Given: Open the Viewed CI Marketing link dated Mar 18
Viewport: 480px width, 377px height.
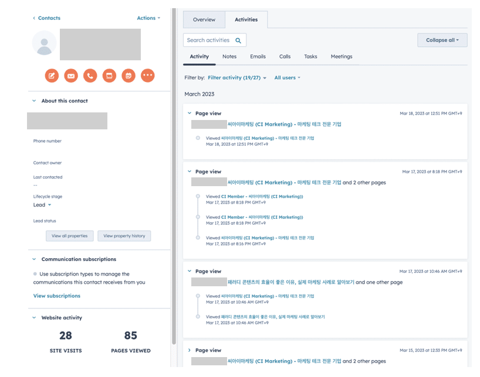Looking at the screenshot, I should pyautogui.click(x=268, y=138).
